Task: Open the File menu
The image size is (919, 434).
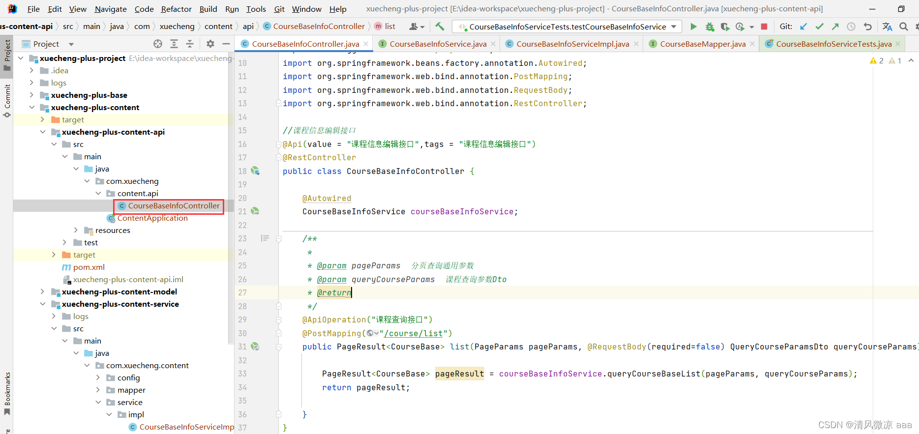Action: tap(33, 9)
